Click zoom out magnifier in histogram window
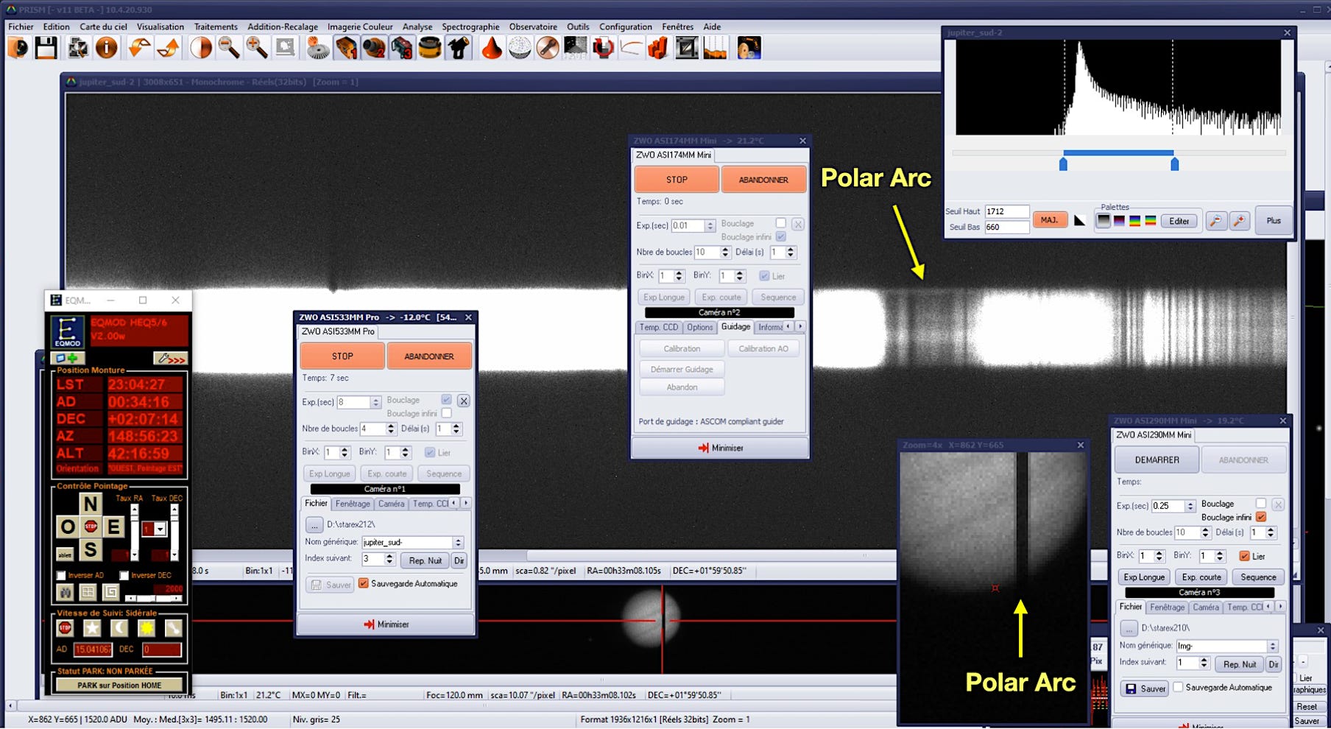 point(1216,221)
